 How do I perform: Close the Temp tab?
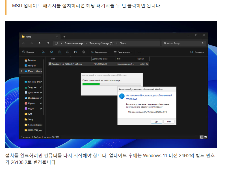(x=57, y=36)
